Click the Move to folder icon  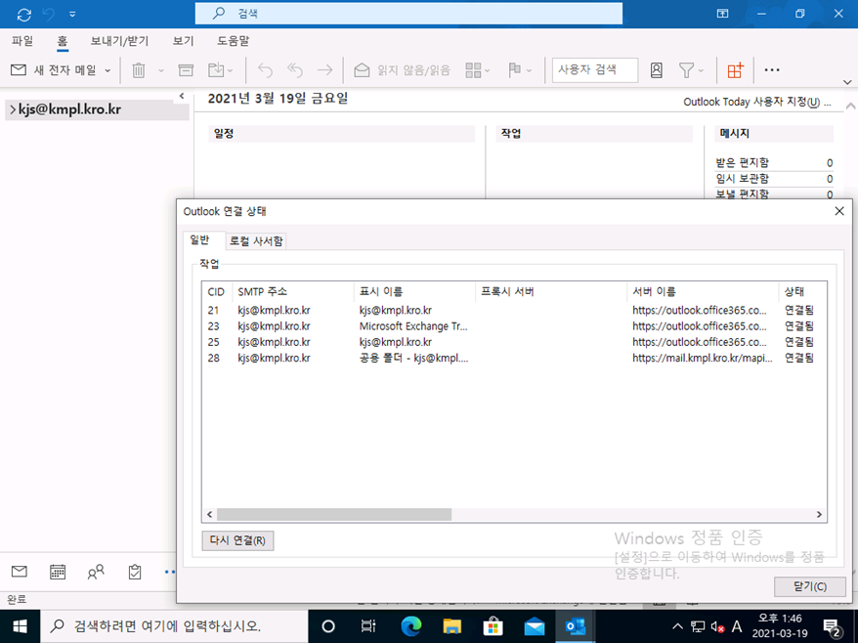click(x=217, y=70)
